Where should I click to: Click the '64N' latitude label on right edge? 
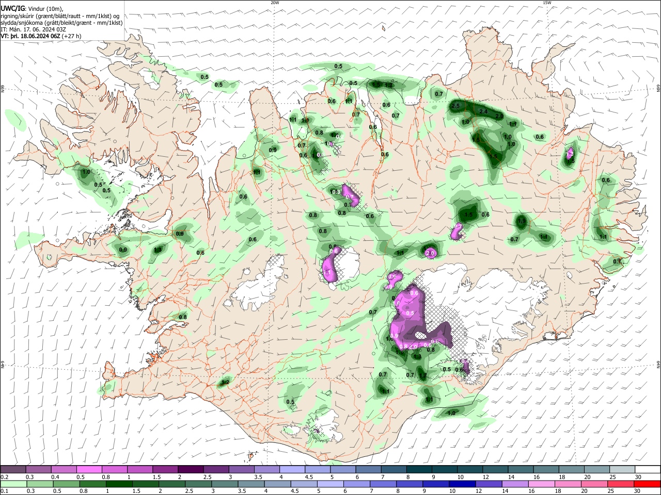(658, 364)
